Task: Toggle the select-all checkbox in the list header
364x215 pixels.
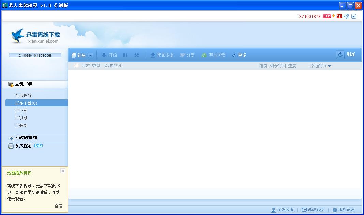Action: (x=77, y=66)
